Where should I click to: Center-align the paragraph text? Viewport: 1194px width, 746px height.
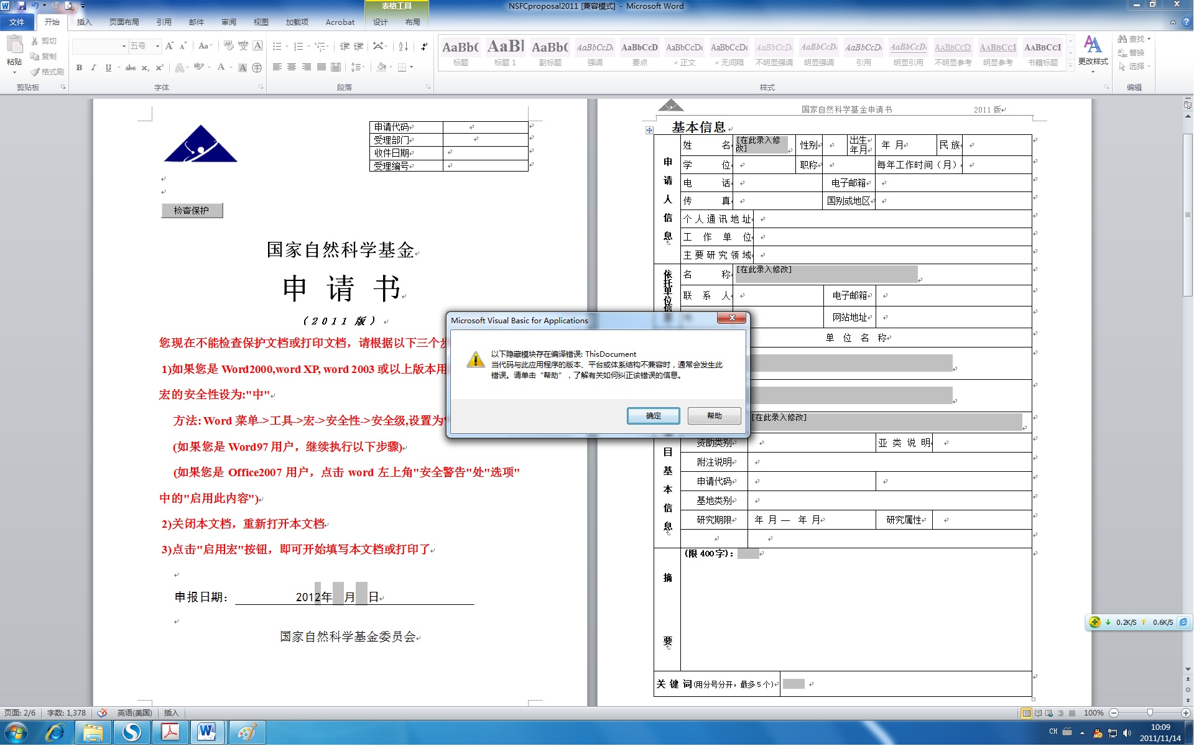292,67
